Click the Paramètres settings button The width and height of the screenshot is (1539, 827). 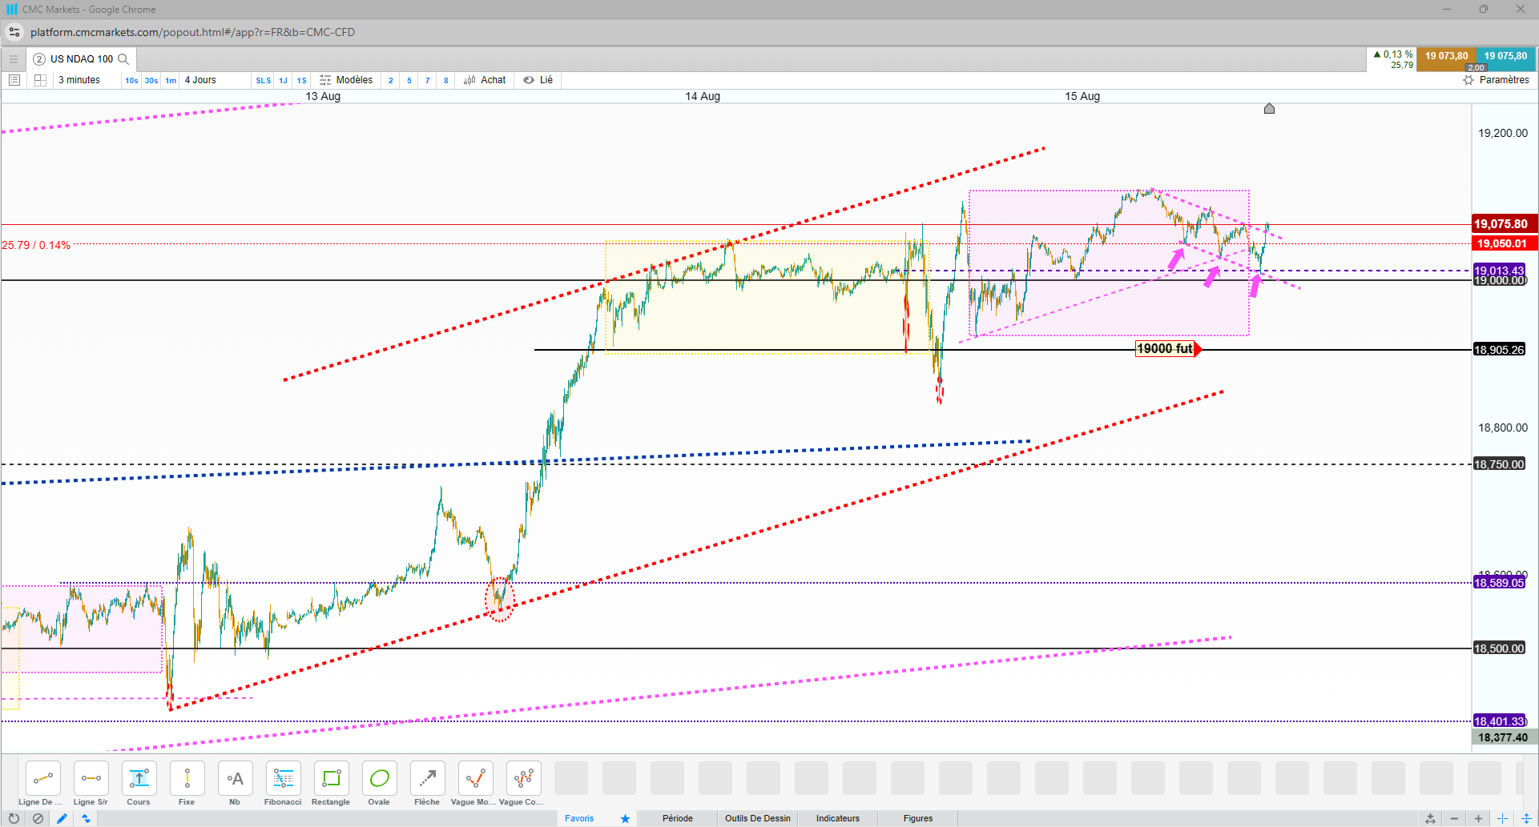pos(1496,80)
